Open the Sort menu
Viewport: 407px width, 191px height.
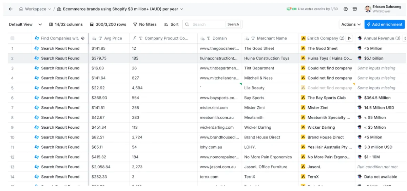pyautogui.click(x=171, y=24)
